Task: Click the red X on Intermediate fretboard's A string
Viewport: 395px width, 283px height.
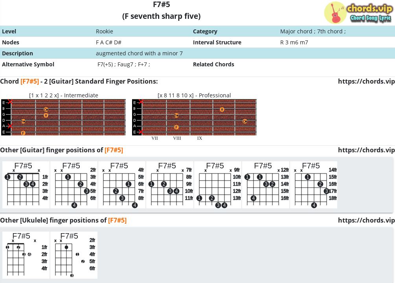Action: pos(10,126)
